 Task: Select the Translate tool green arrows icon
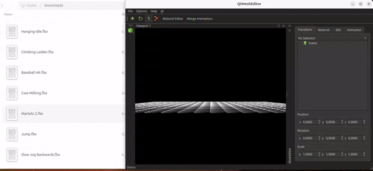click(132, 19)
